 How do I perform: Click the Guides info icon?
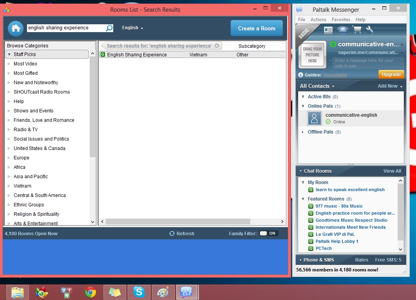(300, 75)
